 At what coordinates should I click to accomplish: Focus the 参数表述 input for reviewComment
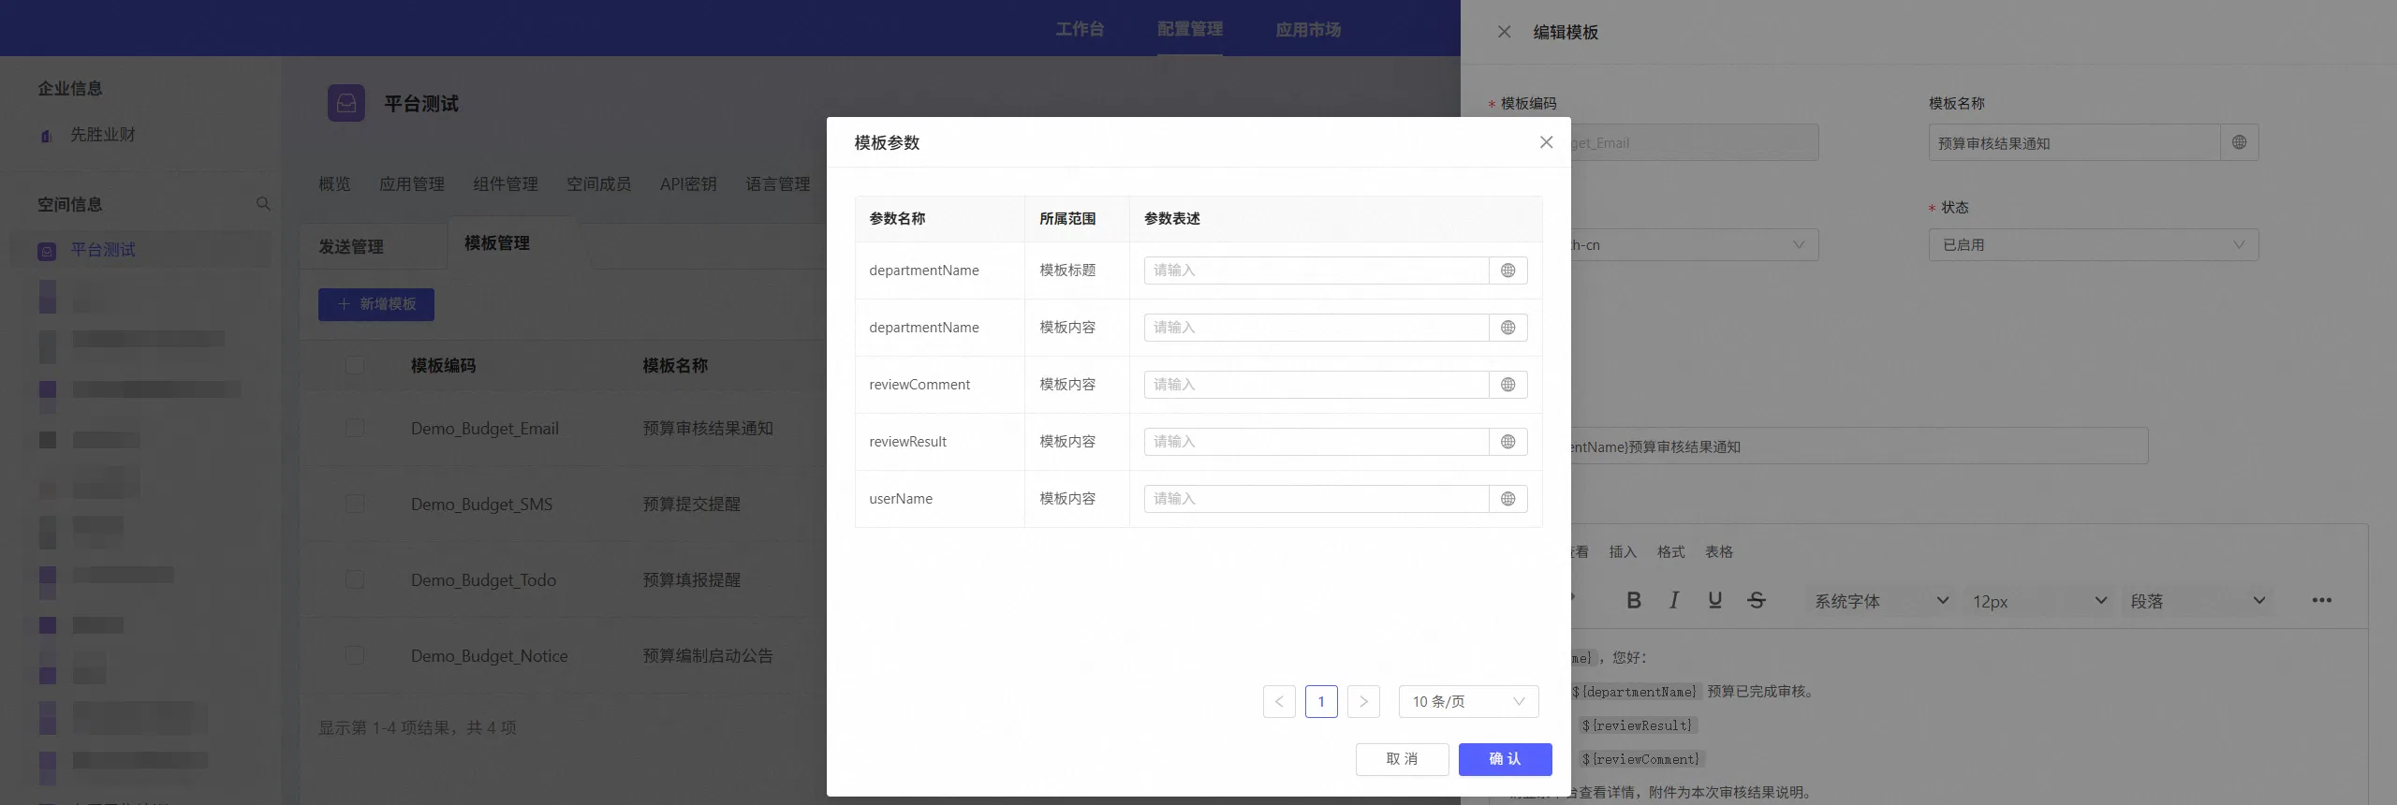[1316, 385]
